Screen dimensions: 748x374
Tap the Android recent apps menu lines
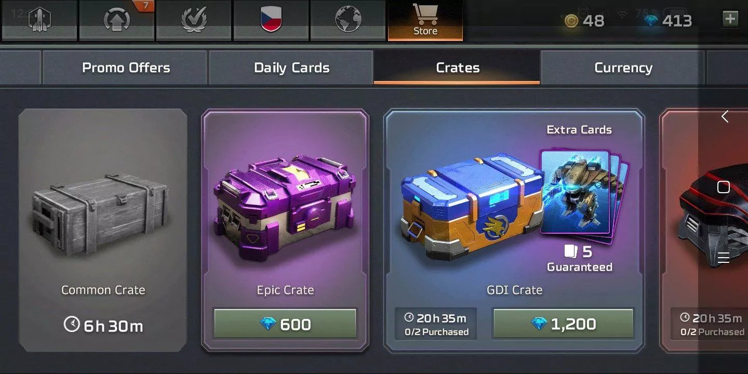[x=724, y=257]
